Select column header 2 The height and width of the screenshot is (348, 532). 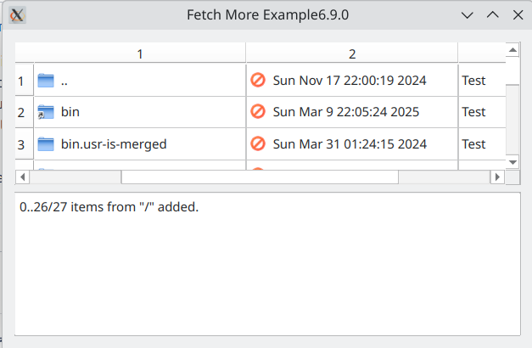click(x=352, y=53)
